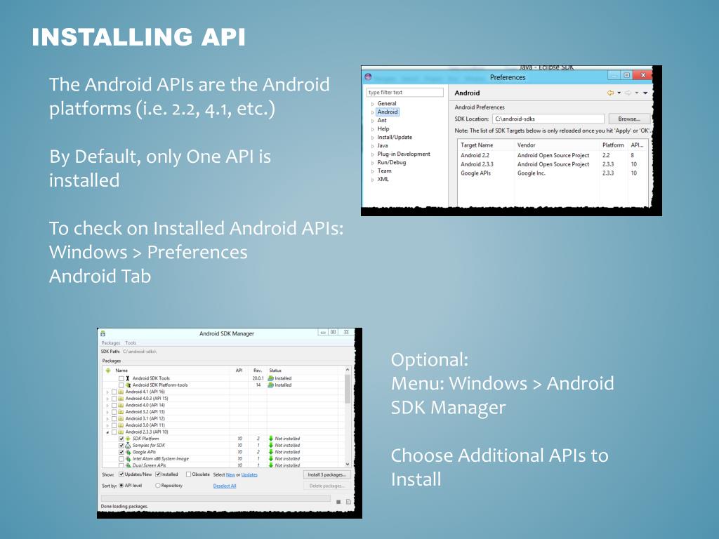The height and width of the screenshot is (539, 719).
Task: Click the grayed forward arrow in Preferences
Action: pos(628,93)
